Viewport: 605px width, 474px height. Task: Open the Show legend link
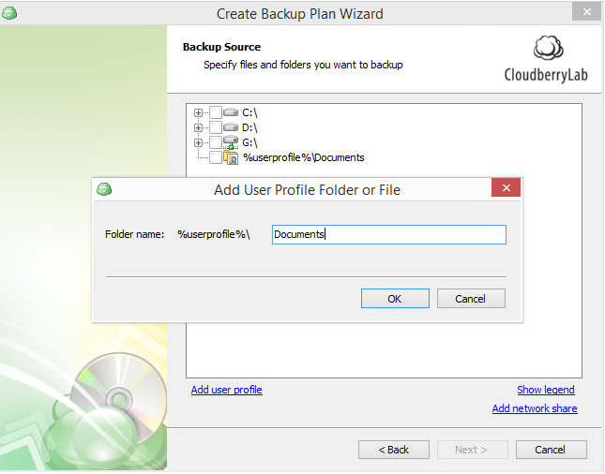(546, 390)
